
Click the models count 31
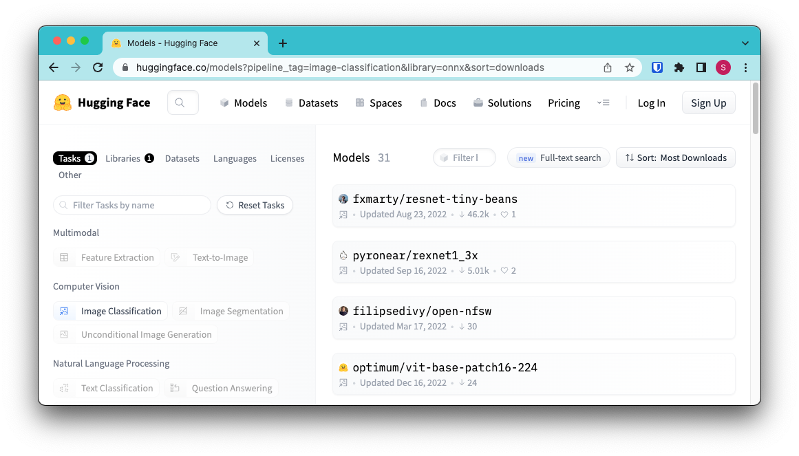[384, 158]
